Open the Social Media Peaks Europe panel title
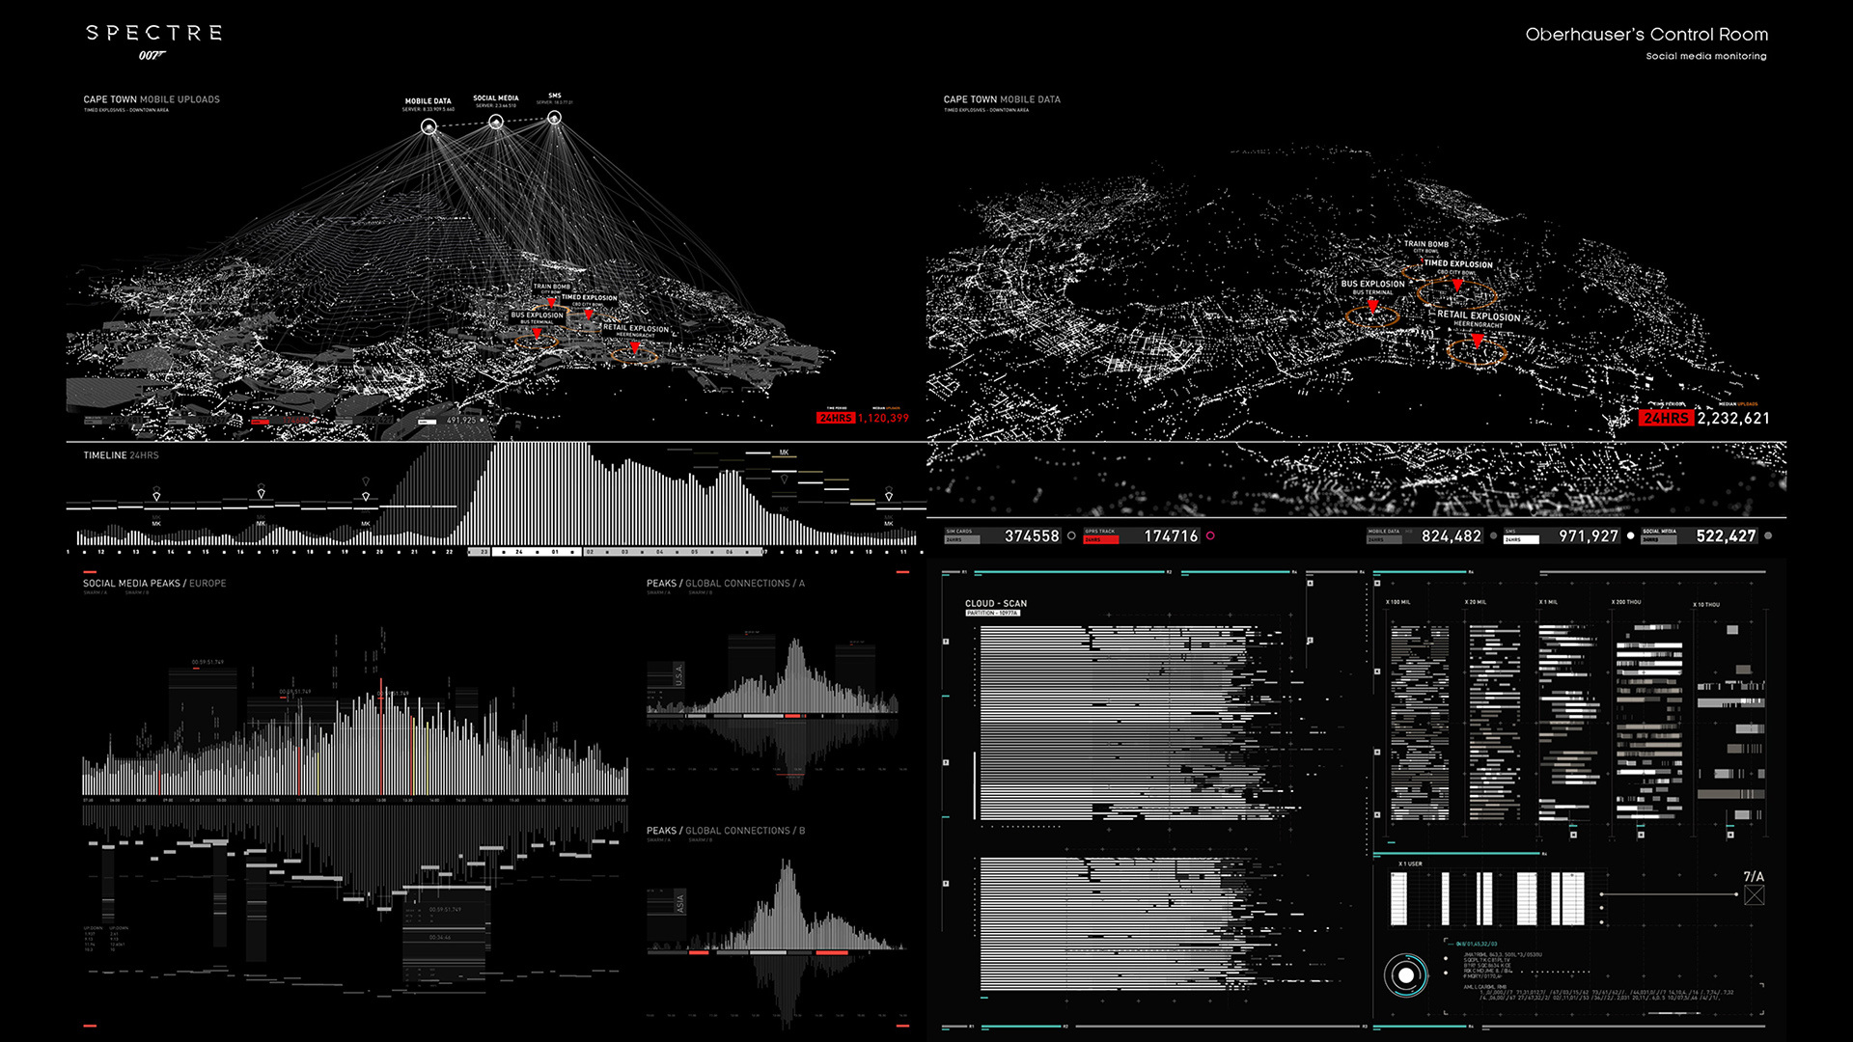The width and height of the screenshot is (1853, 1042). (154, 584)
